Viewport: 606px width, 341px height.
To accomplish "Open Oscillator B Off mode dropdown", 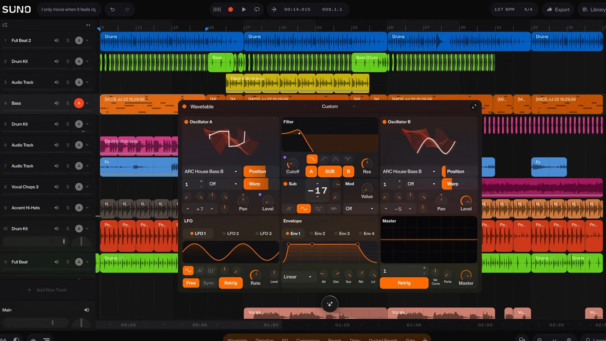I will tap(422, 184).
